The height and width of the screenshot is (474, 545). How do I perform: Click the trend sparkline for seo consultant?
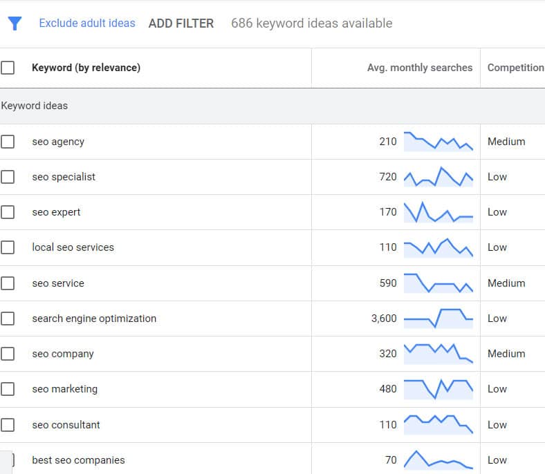tap(438, 425)
